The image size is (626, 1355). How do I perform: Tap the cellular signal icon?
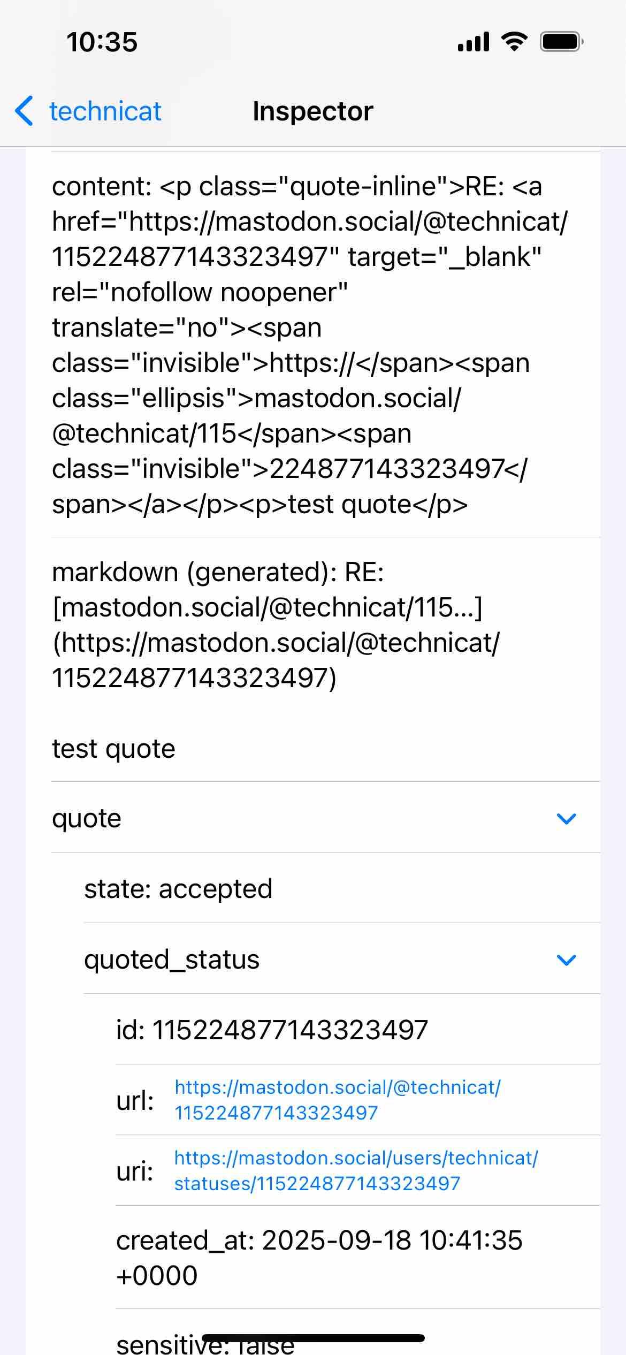[x=474, y=42]
